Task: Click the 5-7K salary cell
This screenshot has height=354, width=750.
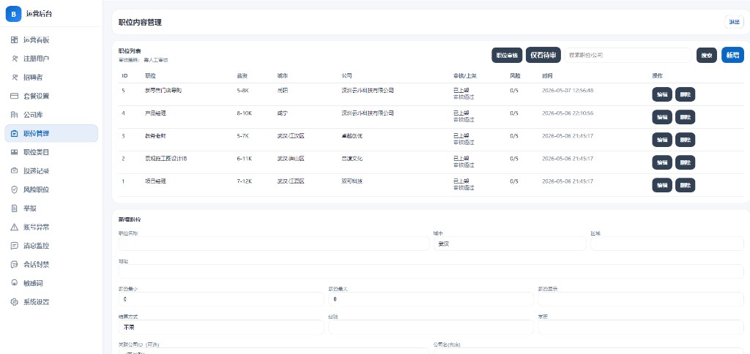Action: click(244, 136)
